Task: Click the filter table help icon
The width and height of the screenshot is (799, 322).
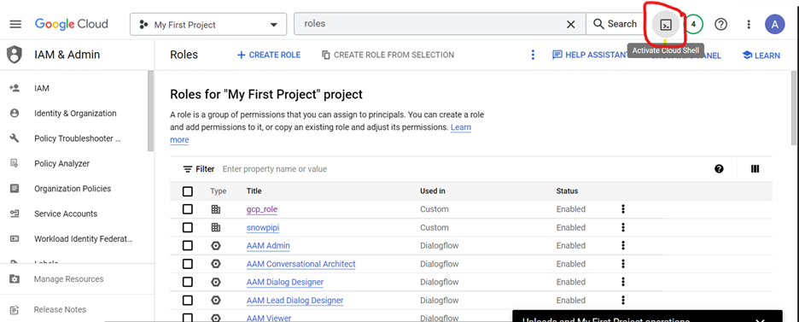Action: 719,169
